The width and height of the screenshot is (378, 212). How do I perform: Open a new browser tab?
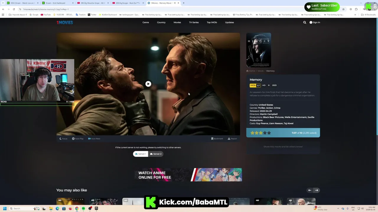(183, 3)
